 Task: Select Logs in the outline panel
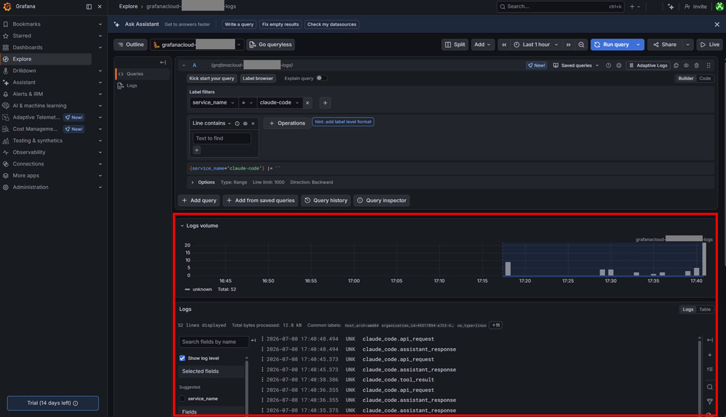132,86
